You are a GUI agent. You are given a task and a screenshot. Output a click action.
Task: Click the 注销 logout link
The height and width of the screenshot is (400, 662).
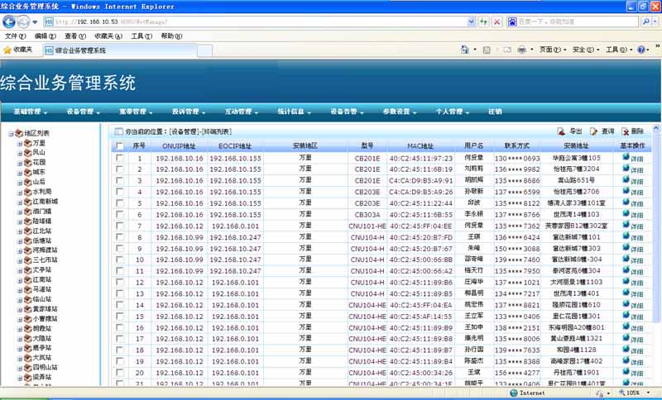pos(494,111)
